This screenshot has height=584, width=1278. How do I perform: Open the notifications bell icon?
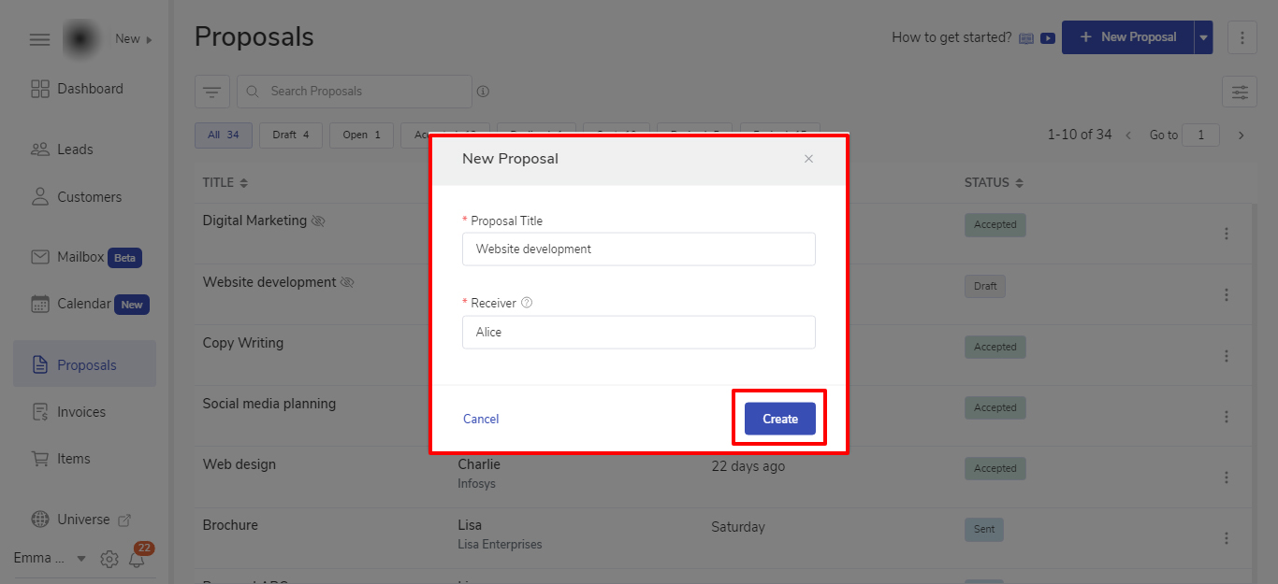pyautogui.click(x=138, y=559)
